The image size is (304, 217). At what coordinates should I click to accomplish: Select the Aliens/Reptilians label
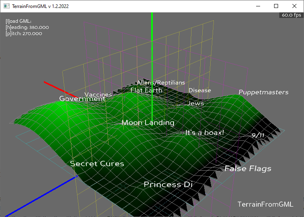pos(161,83)
